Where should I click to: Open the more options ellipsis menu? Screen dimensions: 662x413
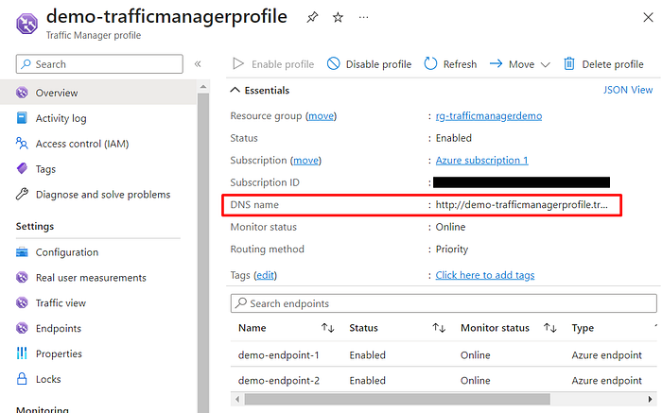[x=363, y=17]
